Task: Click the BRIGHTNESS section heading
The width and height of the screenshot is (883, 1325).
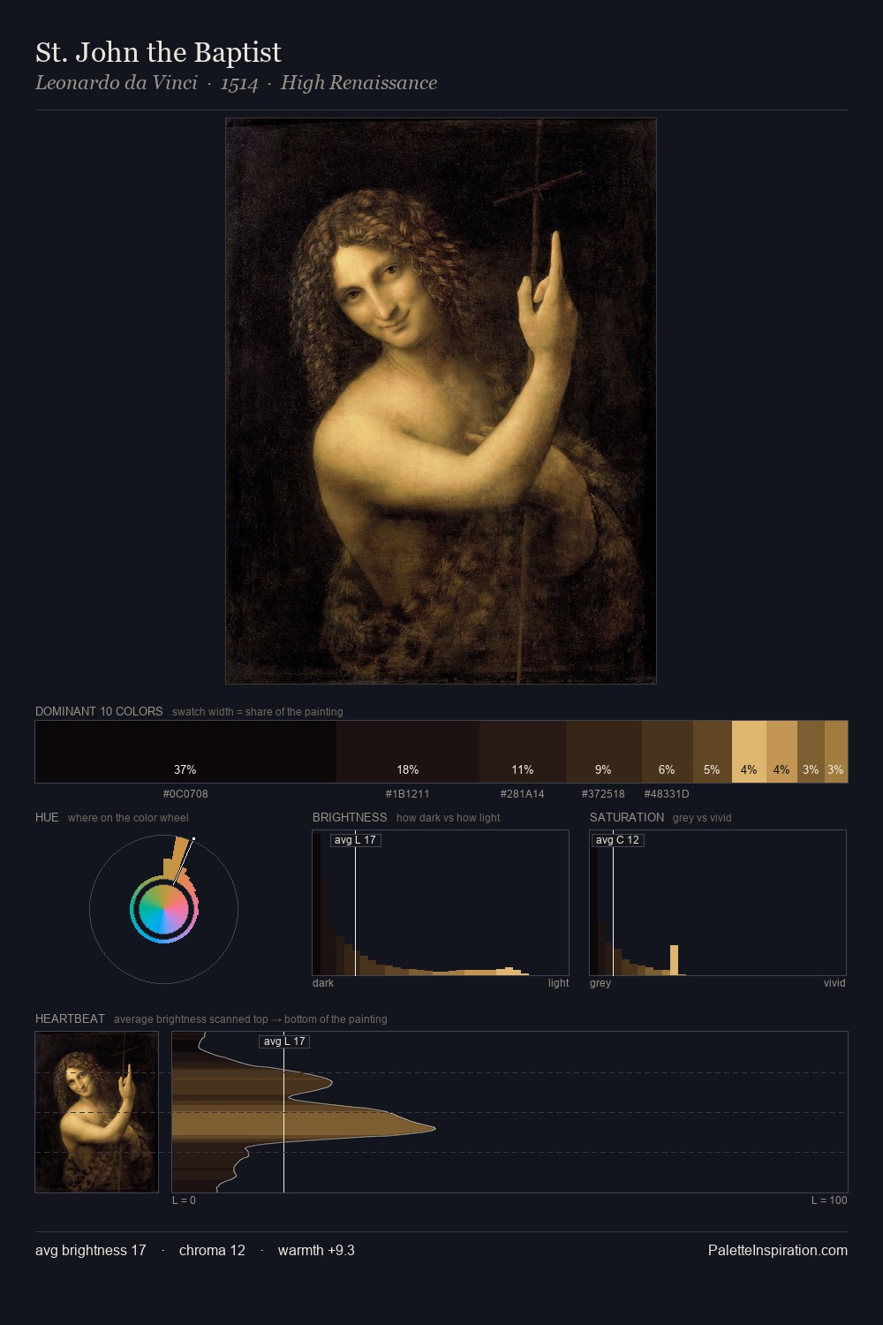Action: [350, 817]
